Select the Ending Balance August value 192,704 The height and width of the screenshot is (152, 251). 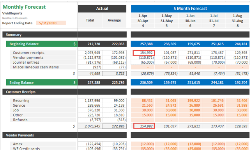[238, 82]
